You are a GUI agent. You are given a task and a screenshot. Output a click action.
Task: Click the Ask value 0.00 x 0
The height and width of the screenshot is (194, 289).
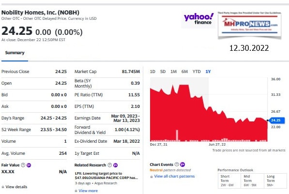click(59, 106)
